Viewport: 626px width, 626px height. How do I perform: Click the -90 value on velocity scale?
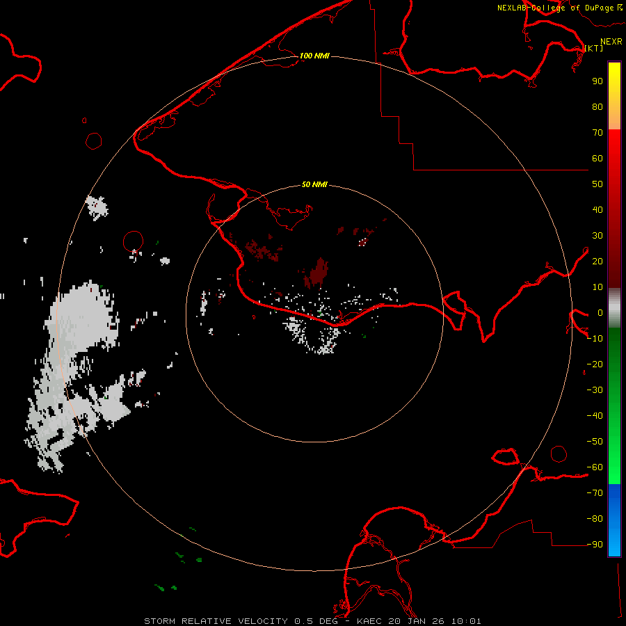pyautogui.click(x=595, y=545)
